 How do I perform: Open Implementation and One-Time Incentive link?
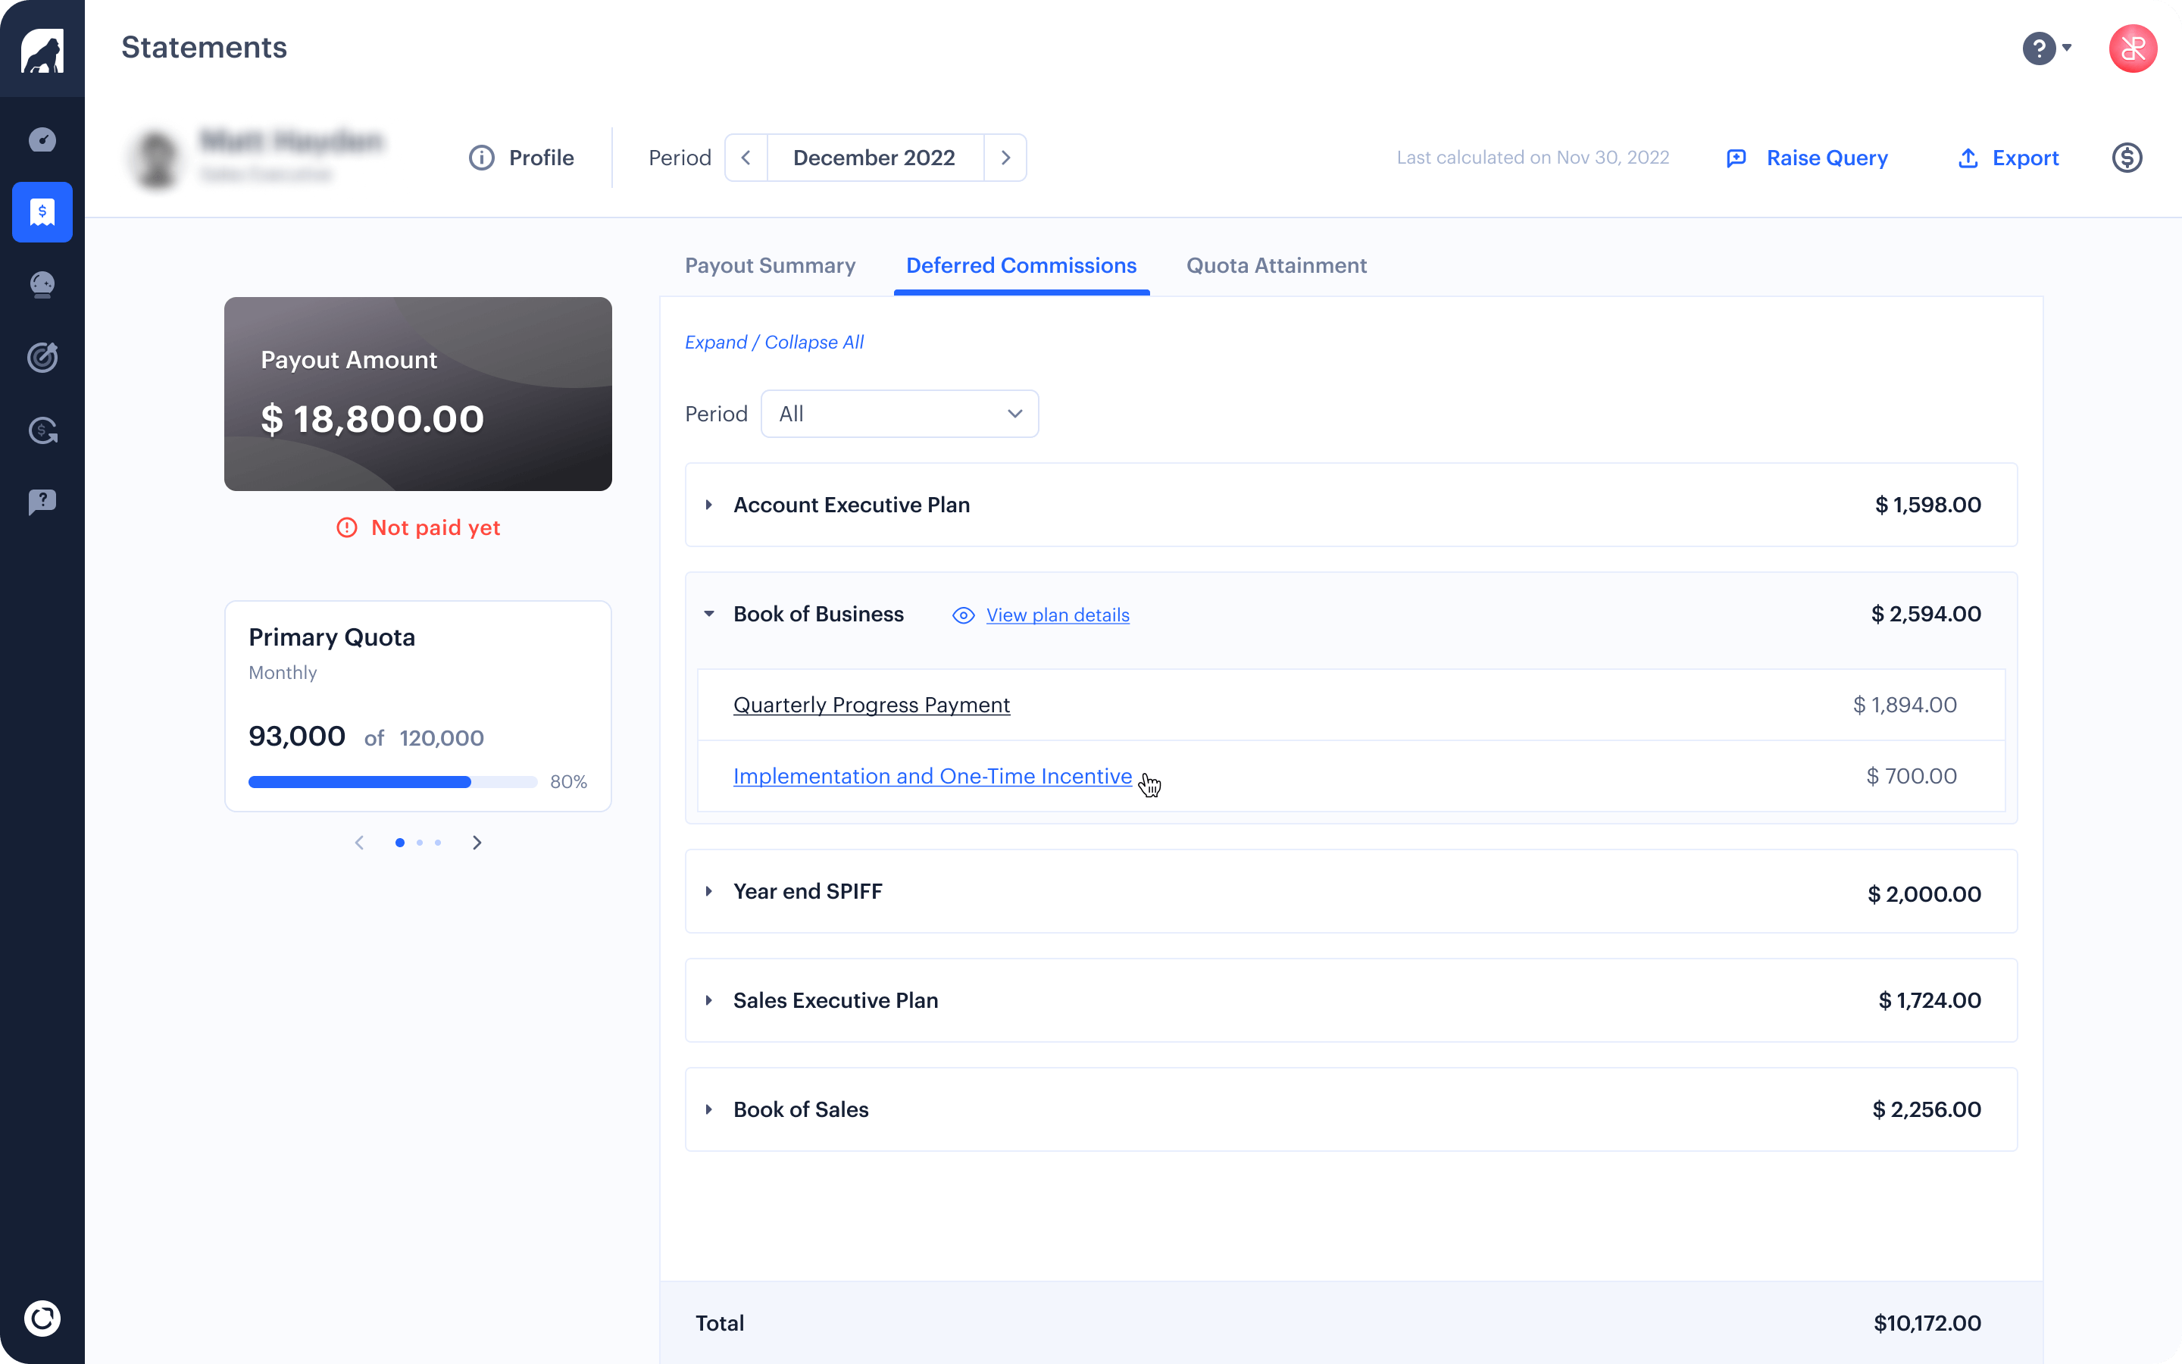[x=931, y=776]
